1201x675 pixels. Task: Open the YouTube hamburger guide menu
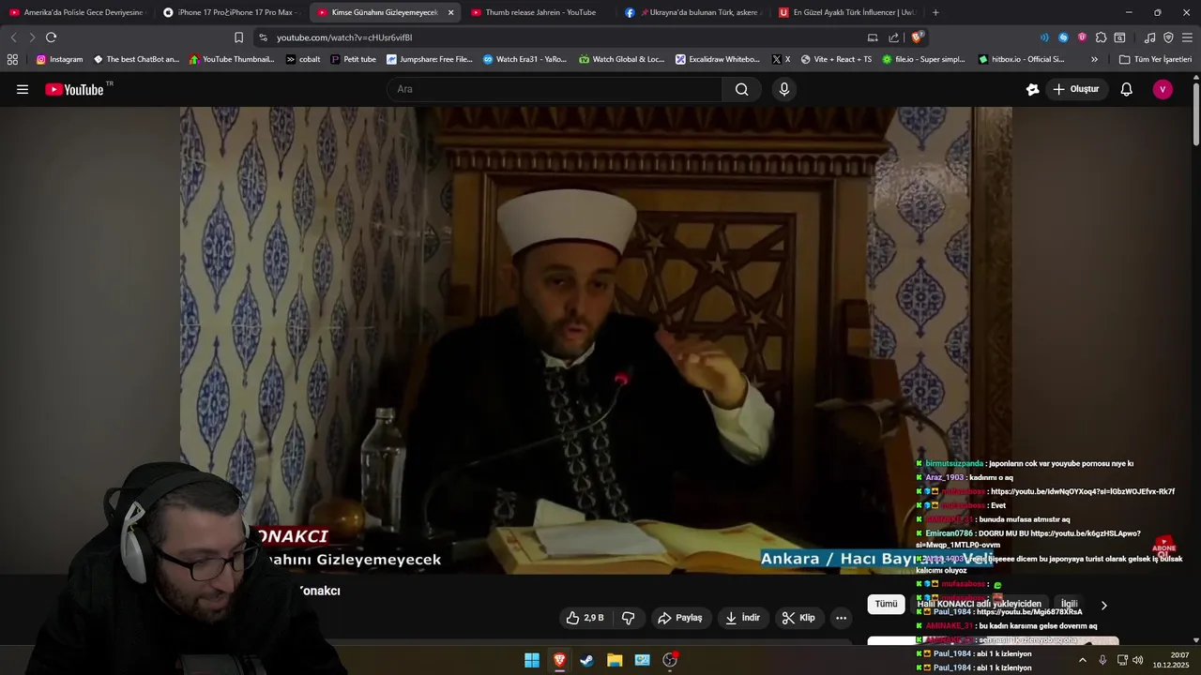point(23,89)
